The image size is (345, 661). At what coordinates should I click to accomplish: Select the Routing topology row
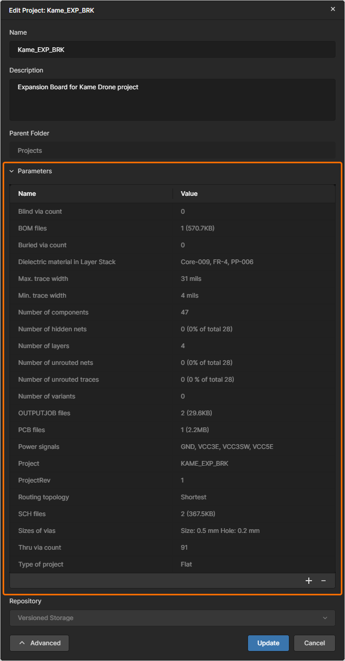[172, 497]
